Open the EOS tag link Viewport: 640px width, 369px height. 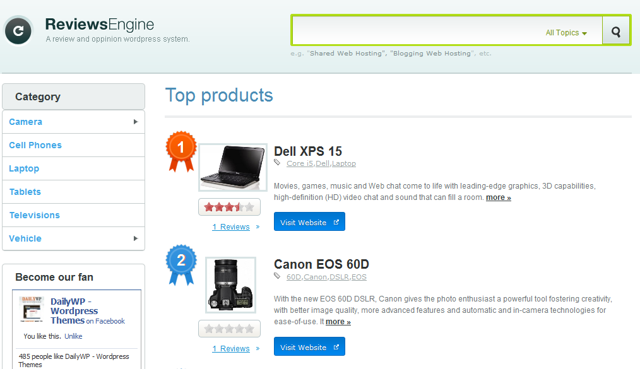[359, 277]
